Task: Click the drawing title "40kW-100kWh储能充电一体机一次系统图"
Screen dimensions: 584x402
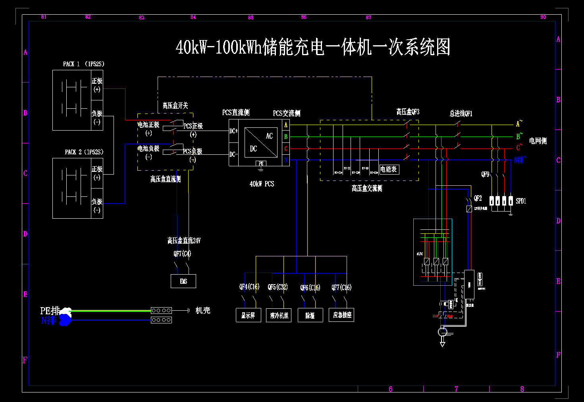Action: pyautogui.click(x=313, y=47)
